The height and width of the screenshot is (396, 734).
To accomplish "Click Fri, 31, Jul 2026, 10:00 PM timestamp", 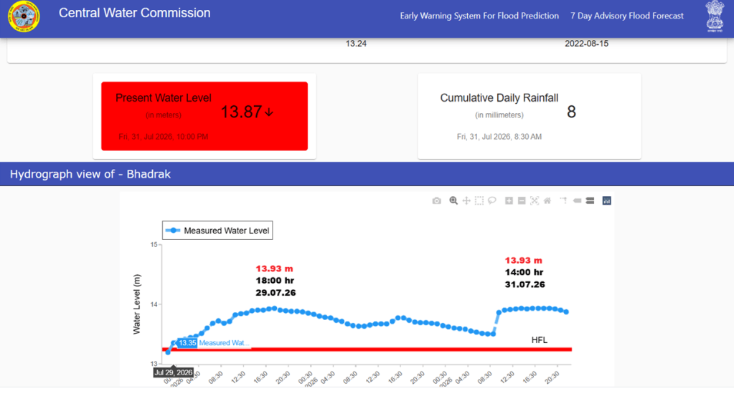I will [x=164, y=137].
